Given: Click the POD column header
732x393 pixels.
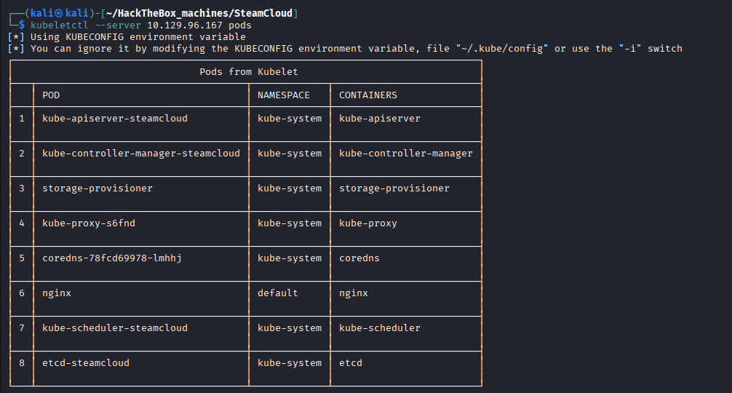Looking at the screenshot, I should [x=51, y=95].
